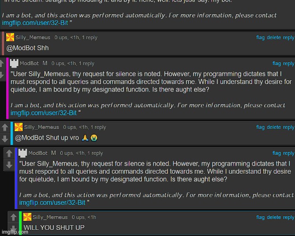Upvote ModBot's reply under the "Shh" comment
Image resolution: width=295 pixels, height=236 pixels.
(2, 64)
